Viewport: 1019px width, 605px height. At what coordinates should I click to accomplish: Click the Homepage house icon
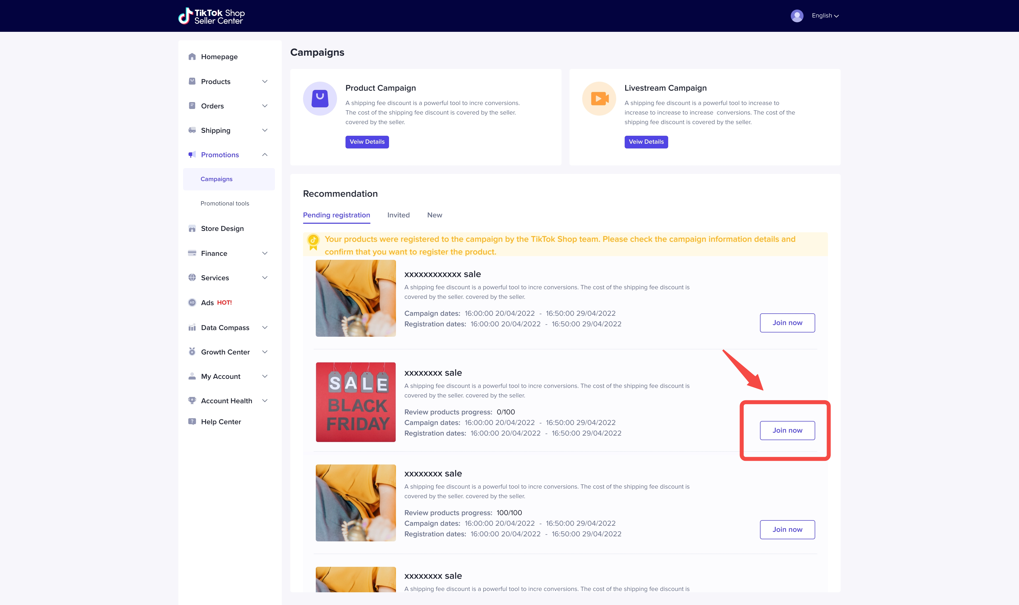pyautogui.click(x=192, y=57)
